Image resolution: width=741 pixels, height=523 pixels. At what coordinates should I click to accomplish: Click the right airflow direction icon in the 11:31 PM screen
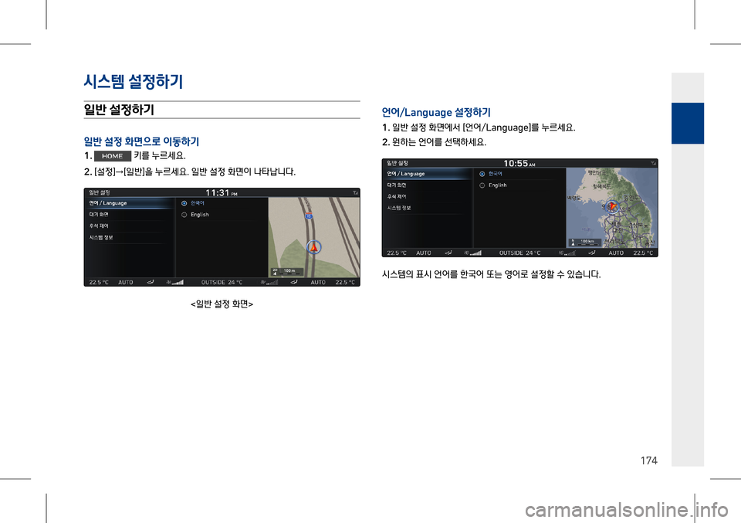(294, 282)
